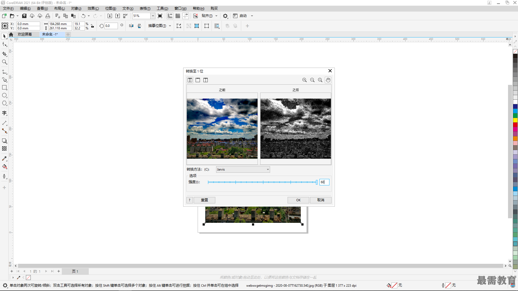Viewport: 518px width, 291px height.
Task: Select the Eyedropper tool
Action: (x=4, y=159)
